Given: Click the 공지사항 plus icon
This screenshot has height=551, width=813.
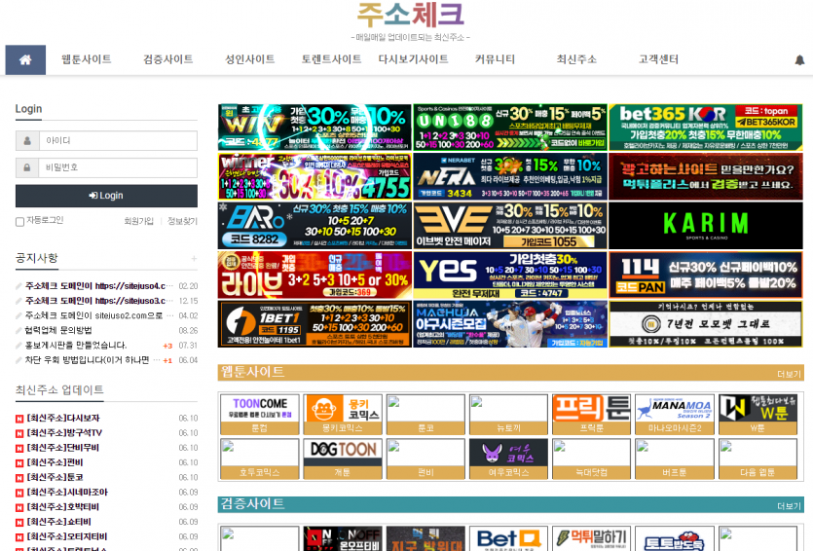Looking at the screenshot, I should tap(194, 258).
